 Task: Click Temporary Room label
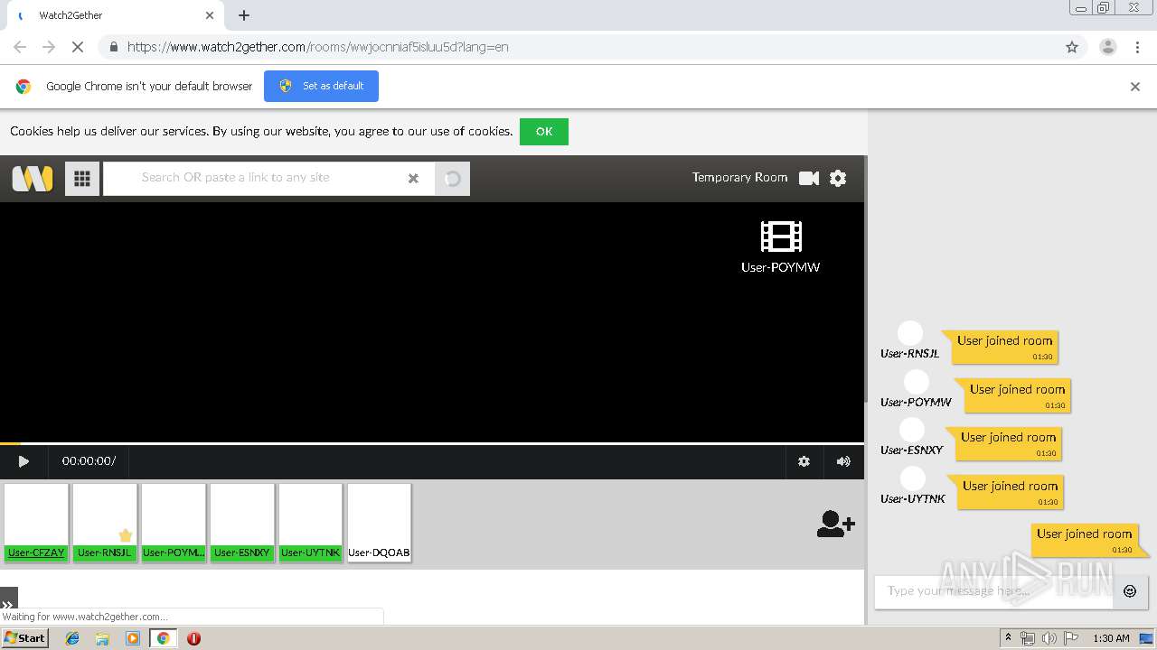739,178
